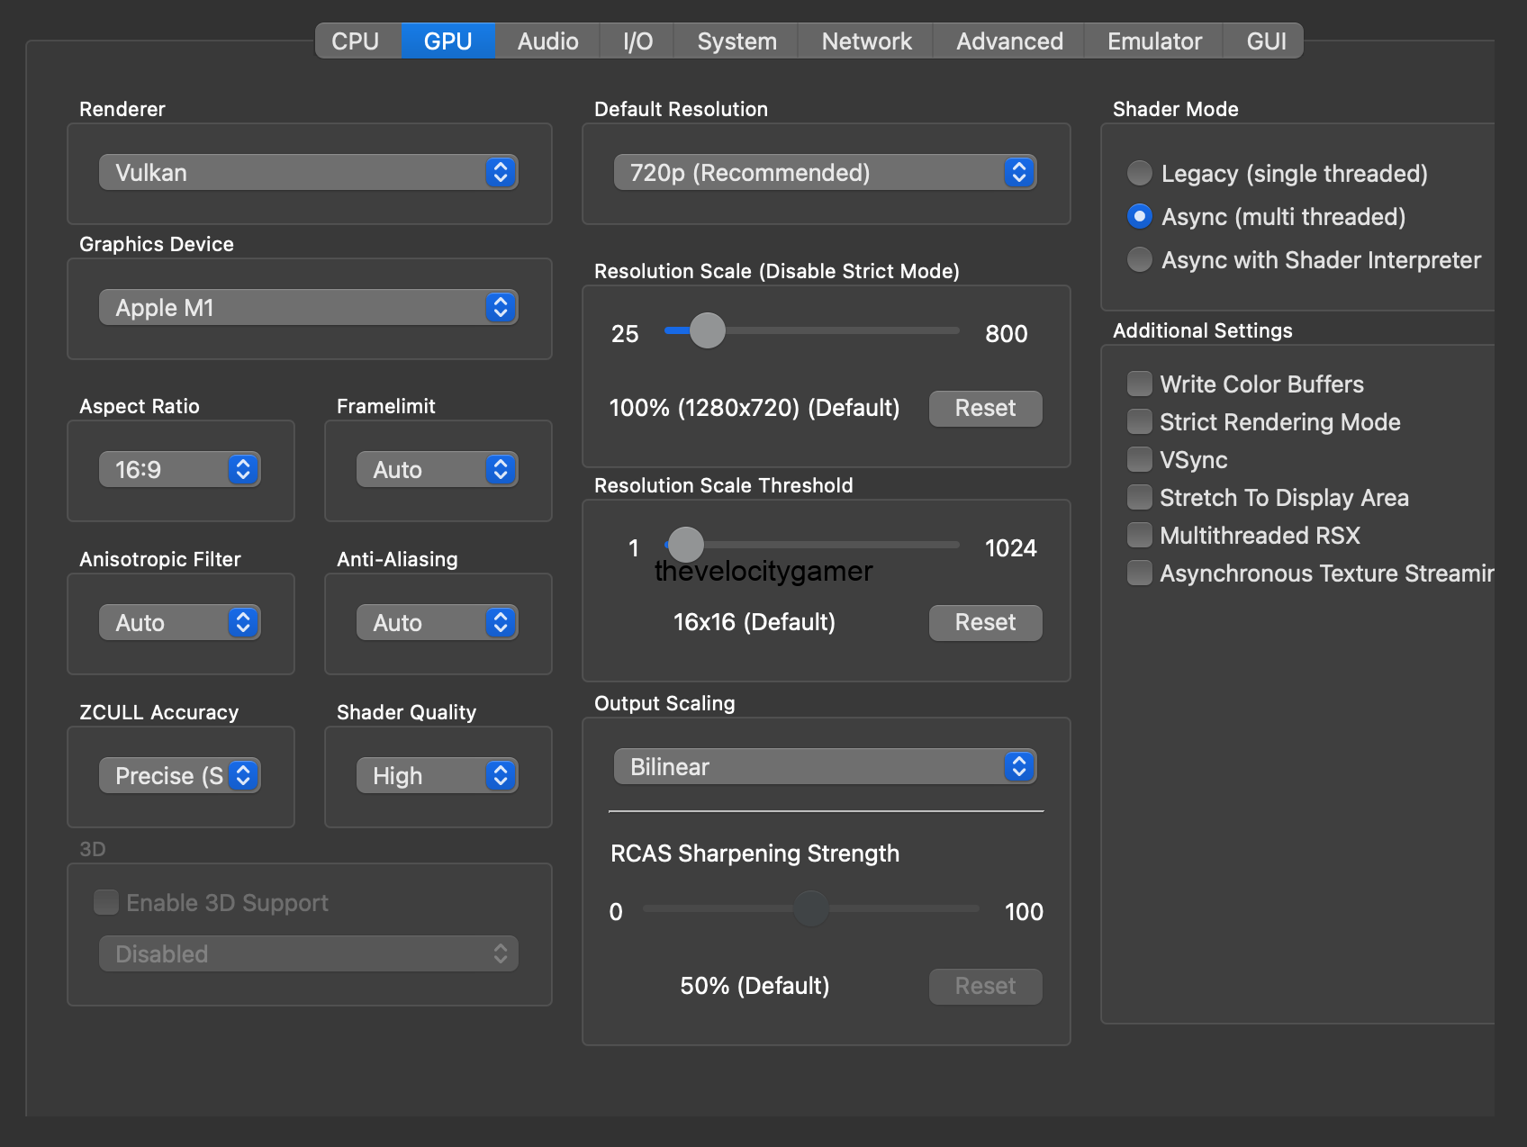Switch to the Advanced tab

click(x=1007, y=41)
